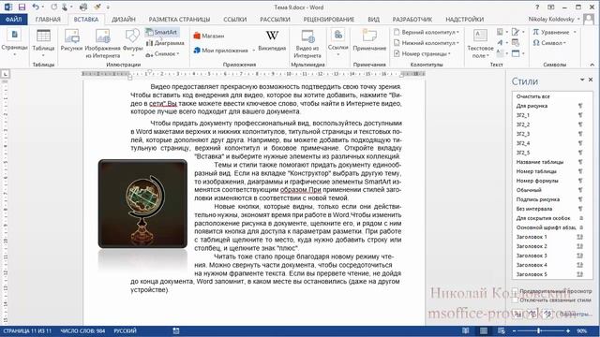Open the ВИД tab
The image size is (600, 337).
(373, 19)
